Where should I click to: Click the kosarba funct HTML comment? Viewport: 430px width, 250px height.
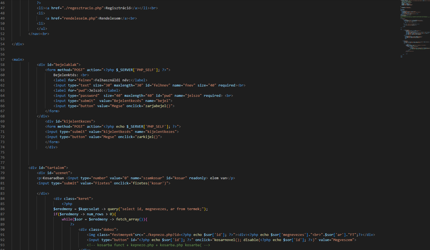pyautogui.click(x=148, y=245)
